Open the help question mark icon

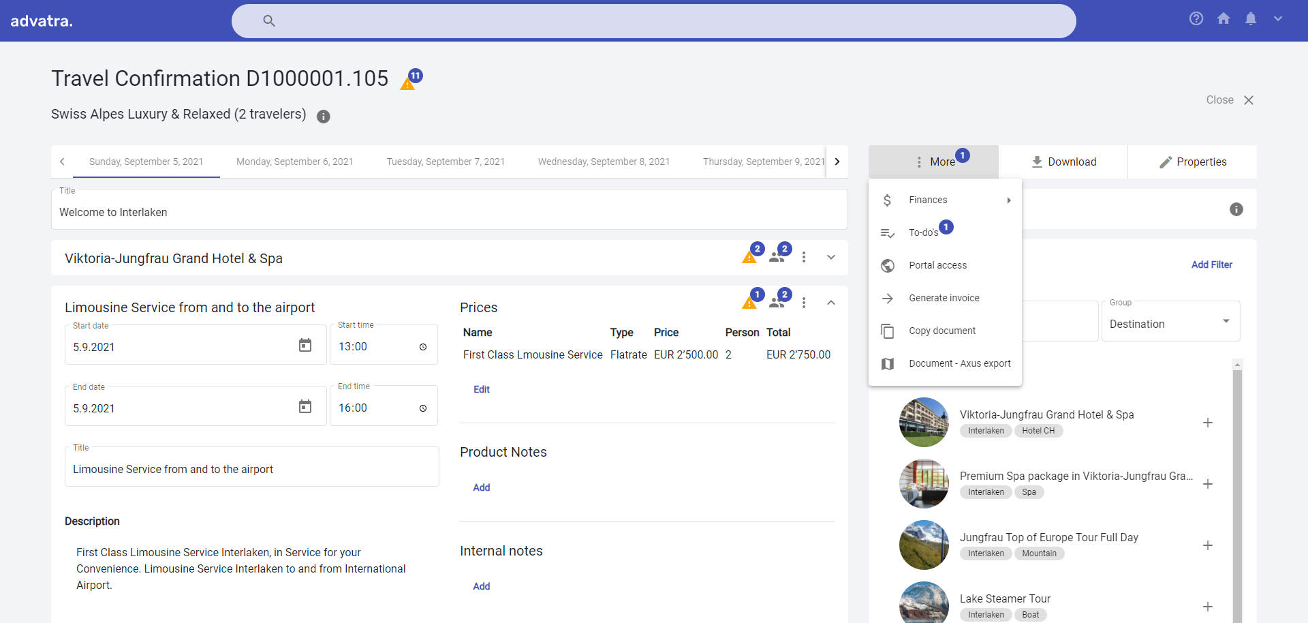1196,19
